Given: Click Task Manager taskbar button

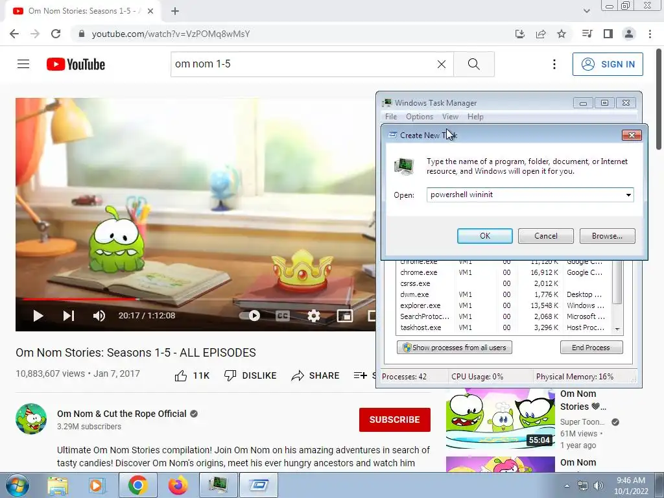Looking at the screenshot, I should (219, 486).
